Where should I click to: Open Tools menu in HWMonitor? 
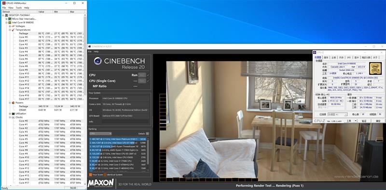19,8
